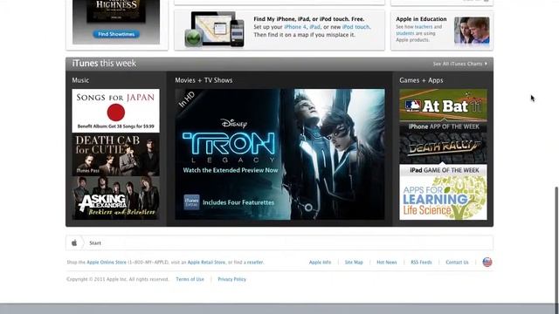Open the Site Map footer link
Viewport: 559px width, 314px height.
coord(354,263)
